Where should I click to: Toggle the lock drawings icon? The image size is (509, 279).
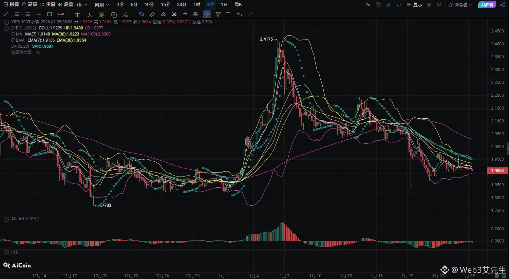(x=185, y=14)
